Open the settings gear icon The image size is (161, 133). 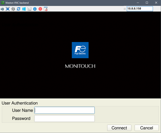click(x=13, y=9)
